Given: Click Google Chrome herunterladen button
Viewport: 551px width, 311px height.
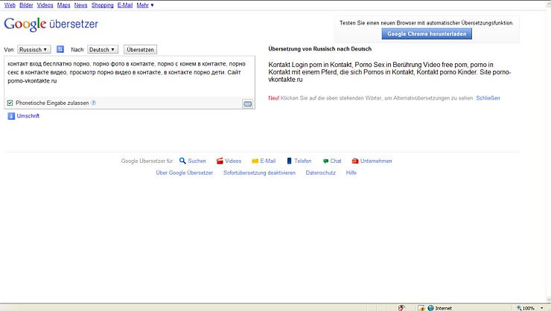Looking at the screenshot, I should point(427,34).
